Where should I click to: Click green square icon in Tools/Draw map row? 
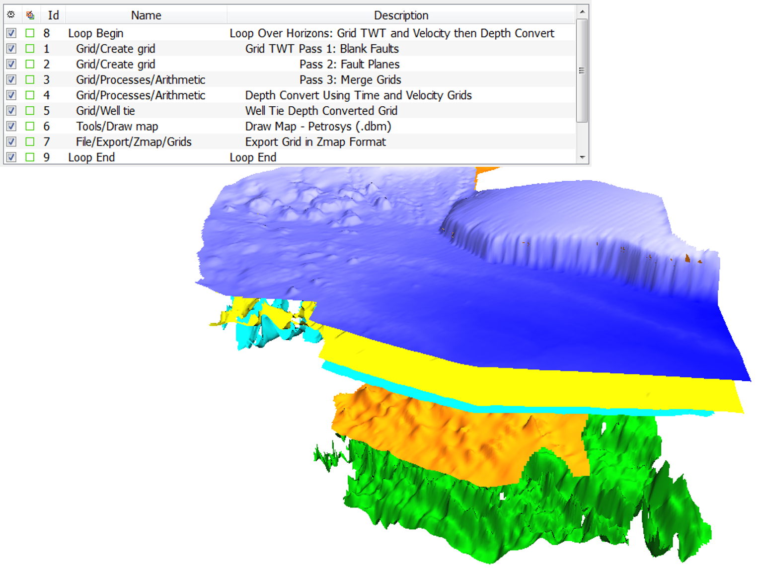(x=30, y=126)
